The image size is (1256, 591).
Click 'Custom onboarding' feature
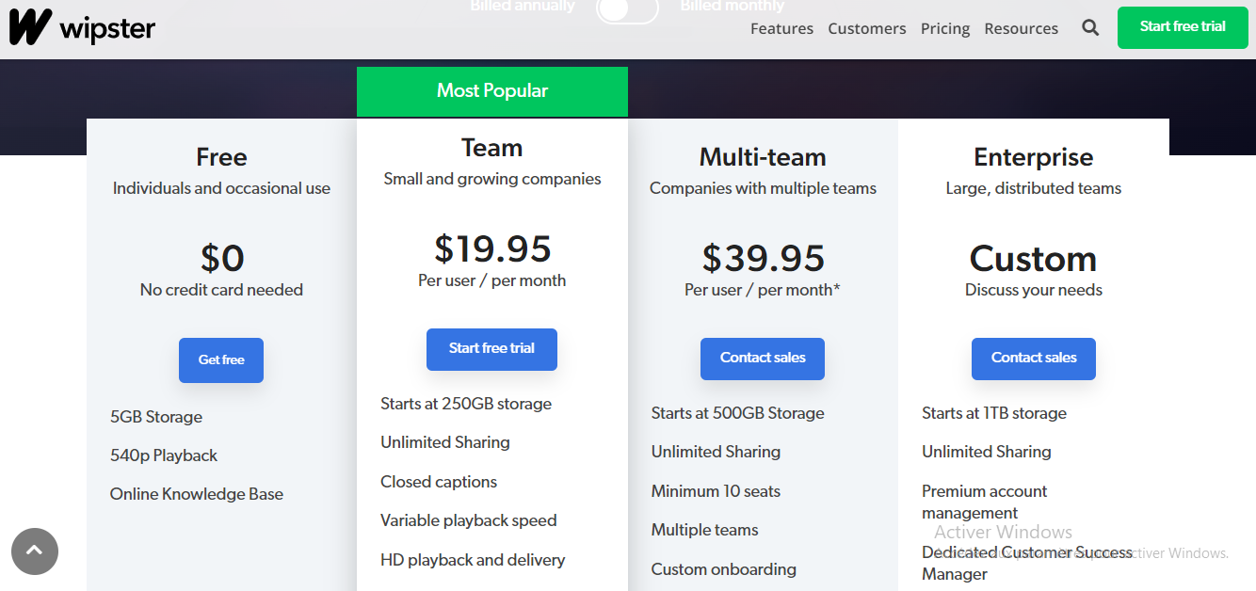pos(724,569)
